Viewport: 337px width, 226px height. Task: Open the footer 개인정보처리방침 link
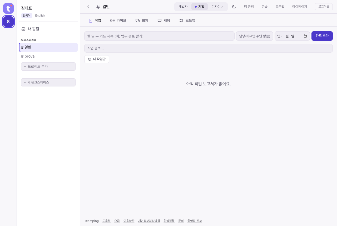149,221
